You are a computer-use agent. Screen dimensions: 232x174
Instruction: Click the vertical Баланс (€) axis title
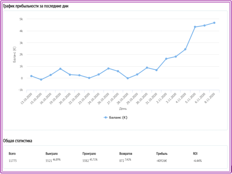(x=15, y=55)
